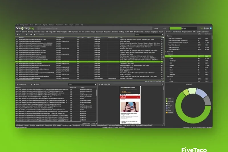This screenshot has width=228, height=152.
Task: Click the funnel filter icon beside All
Action: pyautogui.click(x=17, y=35)
